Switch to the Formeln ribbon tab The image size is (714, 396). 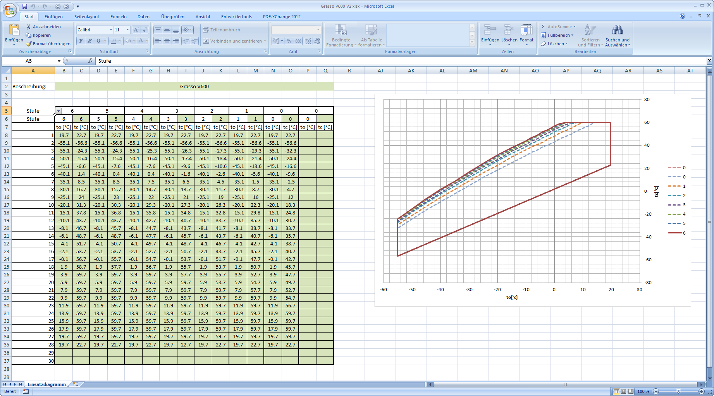[x=118, y=17]
